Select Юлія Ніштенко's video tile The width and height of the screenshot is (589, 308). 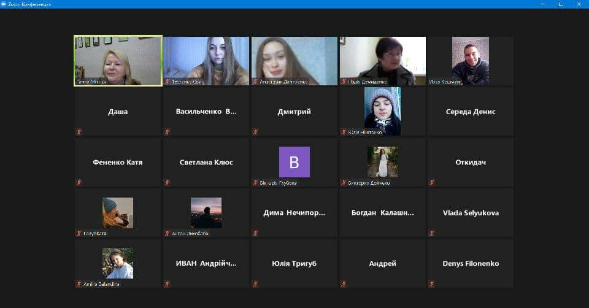(x=383, y=111)
